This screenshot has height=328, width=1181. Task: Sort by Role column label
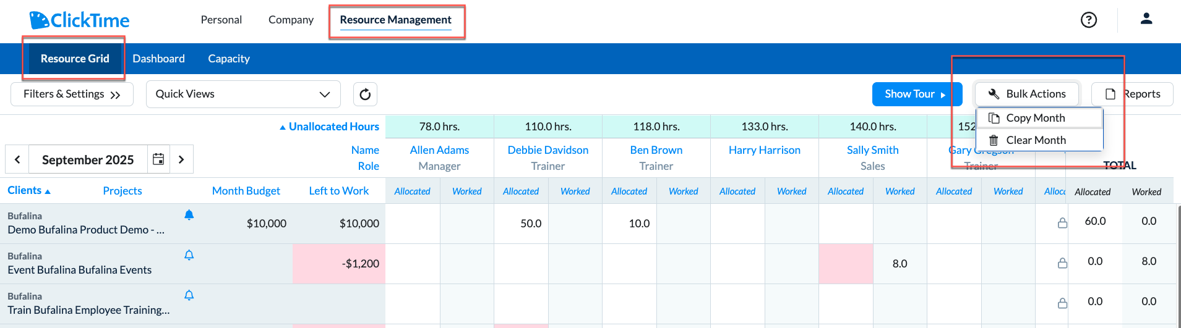[368, 166]
